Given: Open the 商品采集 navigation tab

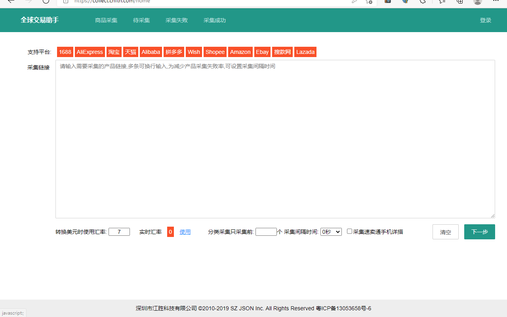Looking at the screenshot, I should [106, 20].
